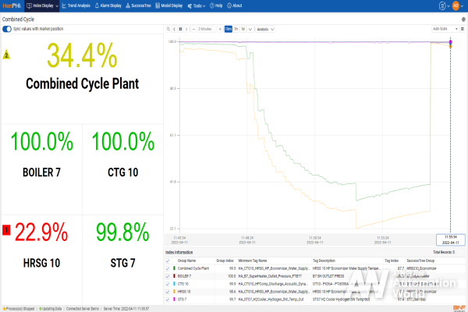Sort by SuccessTree Group column header

[420, 261]
